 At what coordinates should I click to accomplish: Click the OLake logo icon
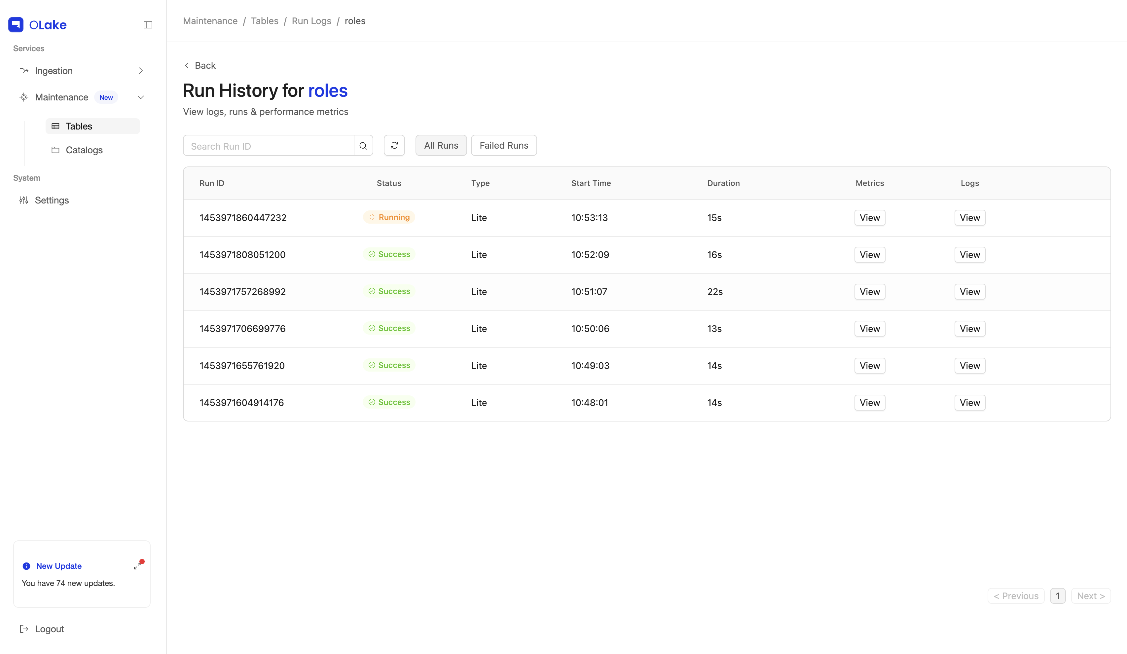tap(16, 24)
